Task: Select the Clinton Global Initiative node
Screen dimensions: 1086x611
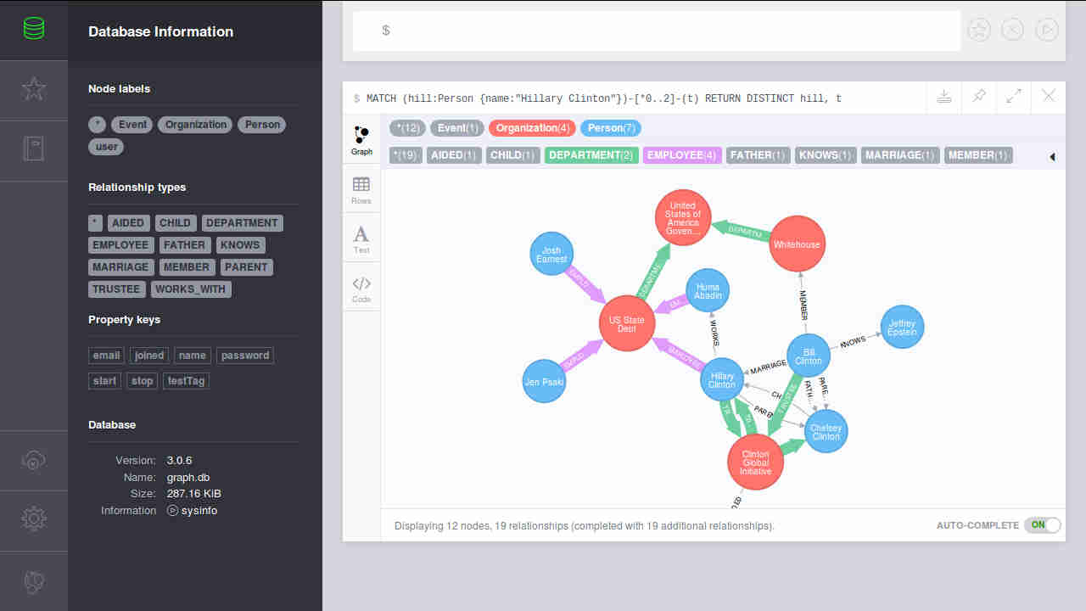Action: coord(755,462)
